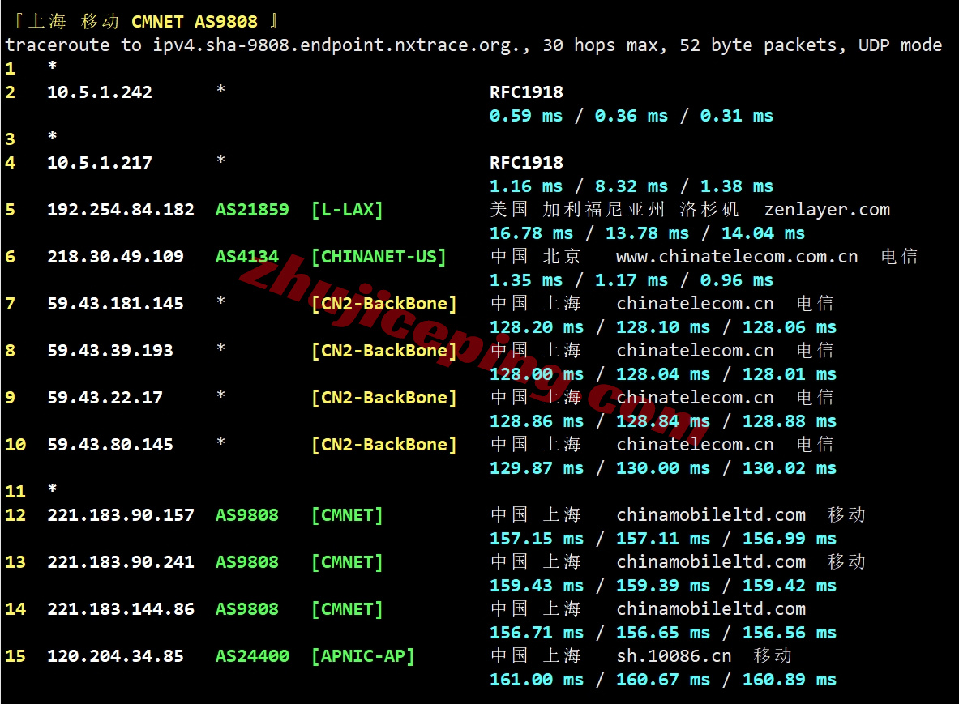Click the latency value 161.00 ms

(537, 680)
